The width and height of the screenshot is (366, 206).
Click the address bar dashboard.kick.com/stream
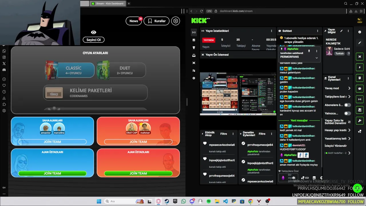[x=236, y=11]
